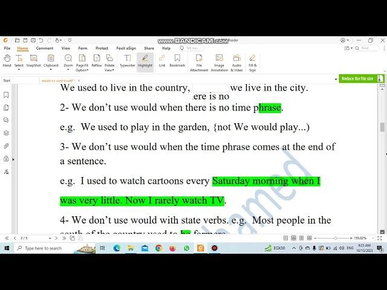This screenshot has height=290, width=387.
Task: Open the Image Annotation tool
Action: tap(219, 59)
